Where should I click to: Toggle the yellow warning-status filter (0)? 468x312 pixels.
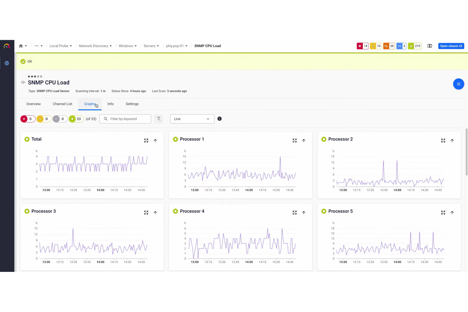pos(44,119)
